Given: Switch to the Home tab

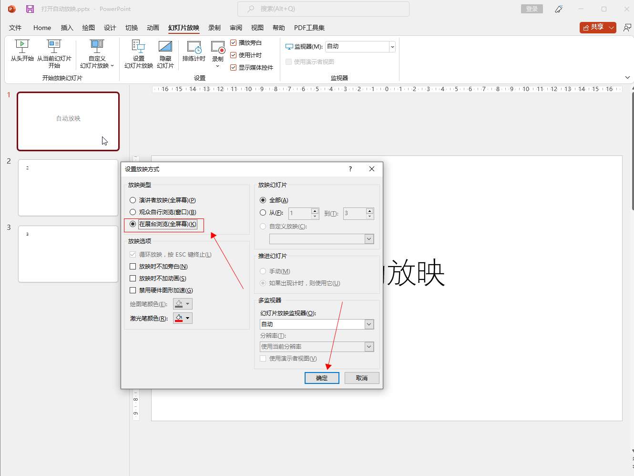Looking at the screenshot, I should click(x=42, y=28).
